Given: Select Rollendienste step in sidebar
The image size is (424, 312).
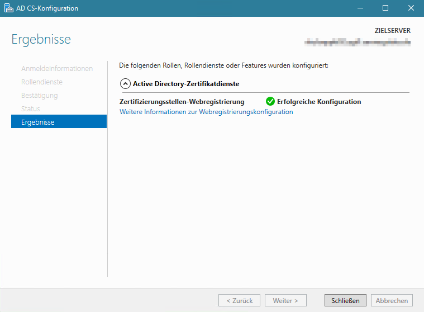Looking at the screenshot, I should point(42,82).
